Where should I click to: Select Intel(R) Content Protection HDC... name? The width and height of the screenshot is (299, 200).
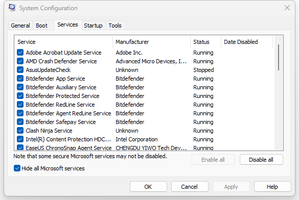[x=68, y=139]
